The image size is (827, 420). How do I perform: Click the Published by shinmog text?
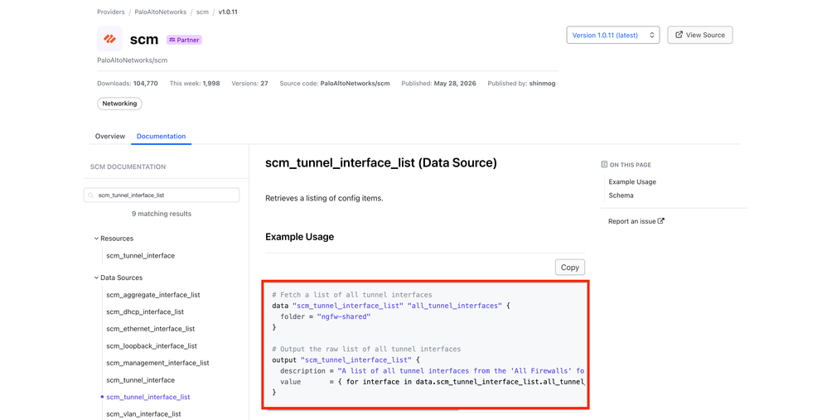pyautogui.click(x=521, y=84)
